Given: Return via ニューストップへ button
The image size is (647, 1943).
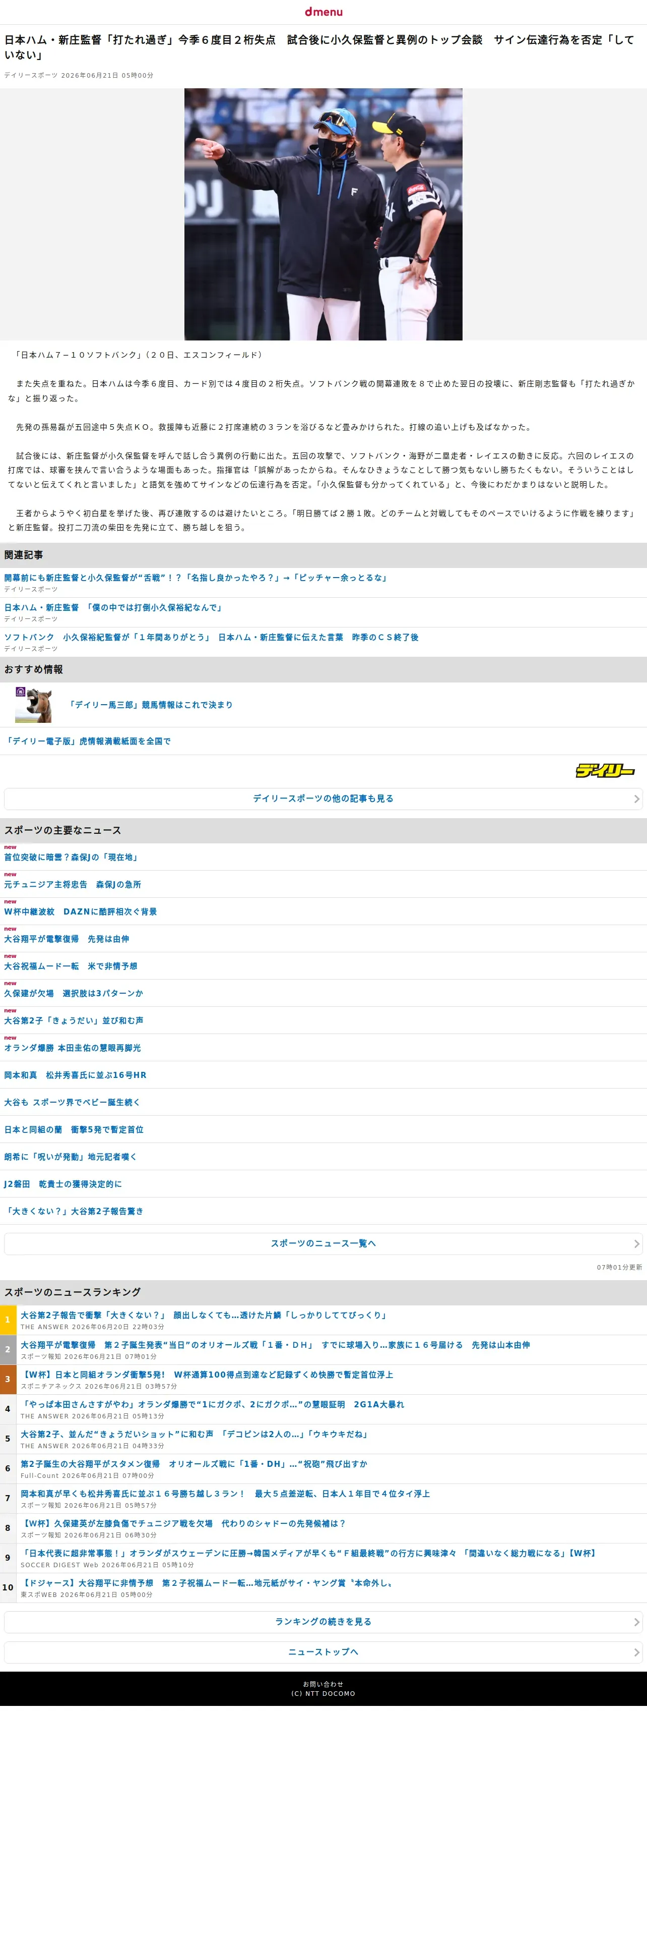Looking at the screenshot, I should (x=323, y=1652).
